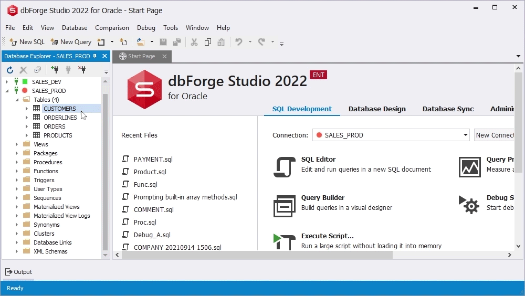
Task: Open the Database Explorer toolbar overflow menu
Action: point(106,72)
